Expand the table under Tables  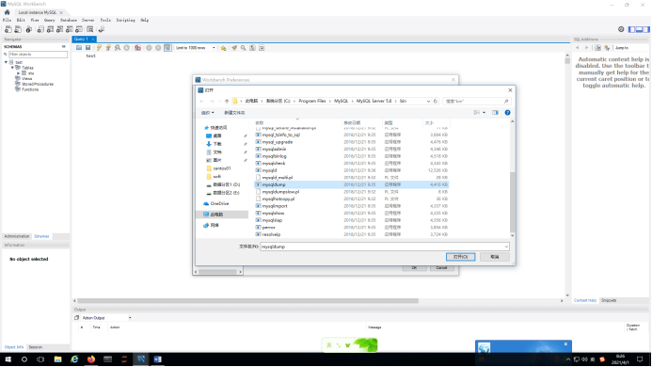pos(18,72)
